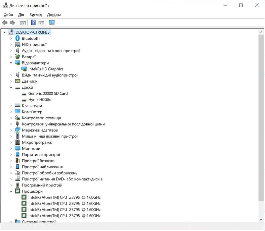Image resolution: width=265 pixels, height=231 pixels.
Task: Select Аудіо-, відео- та ігрові пристрої
Action: (x=51, y=51)
